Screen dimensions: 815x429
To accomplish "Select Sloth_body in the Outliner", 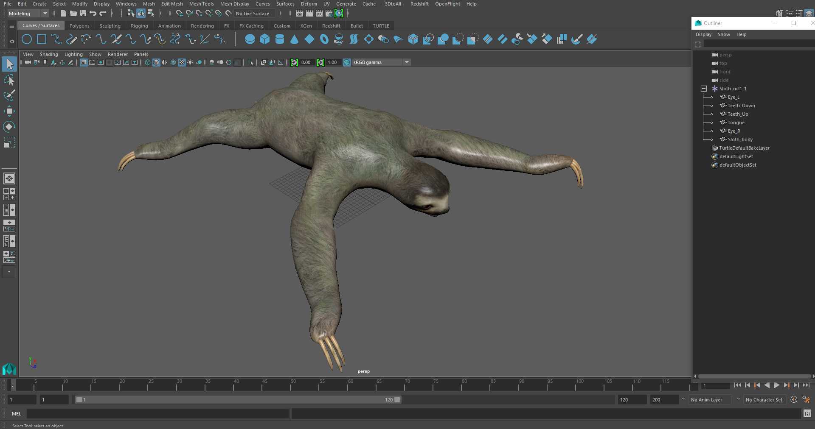I will pos(740,139).
